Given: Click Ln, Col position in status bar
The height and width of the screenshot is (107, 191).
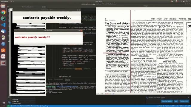Looking at the screenshot, I should pyautogui.click(x=160, y=106).
